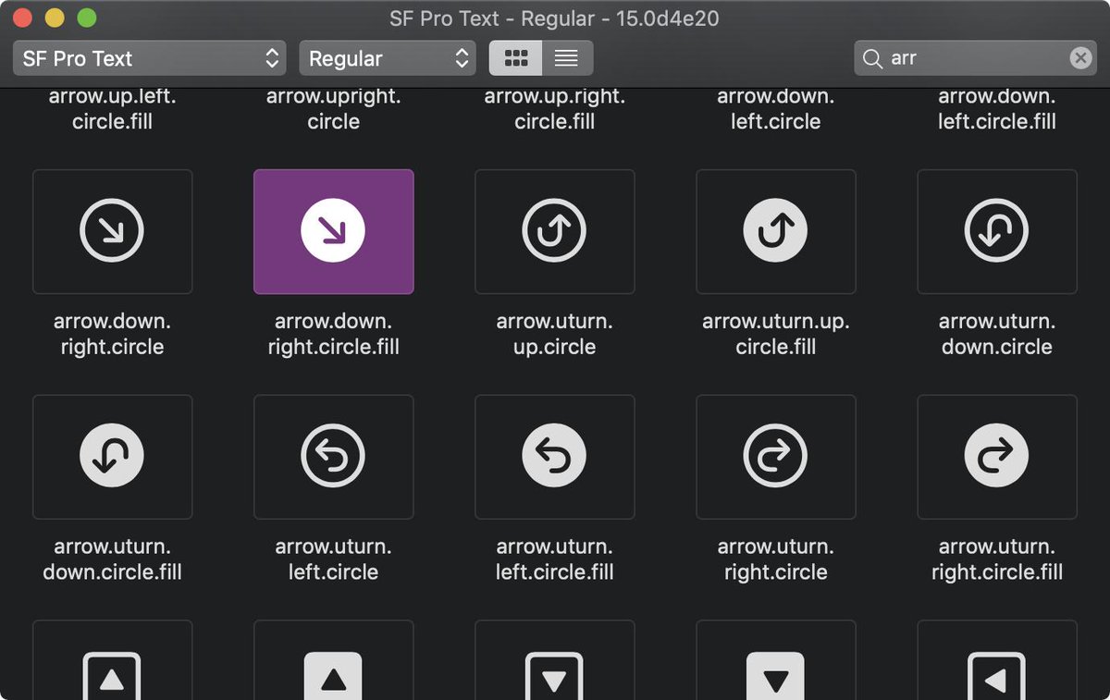
Task: Open the Regular style dropdown
Action: coord(388,58)
